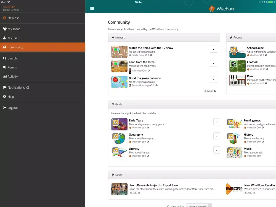Image resolution: width=276 pixels, height=207 pixels.
Task: Click the Piano keyboard thumbnail
Action: tap(237, 80)
